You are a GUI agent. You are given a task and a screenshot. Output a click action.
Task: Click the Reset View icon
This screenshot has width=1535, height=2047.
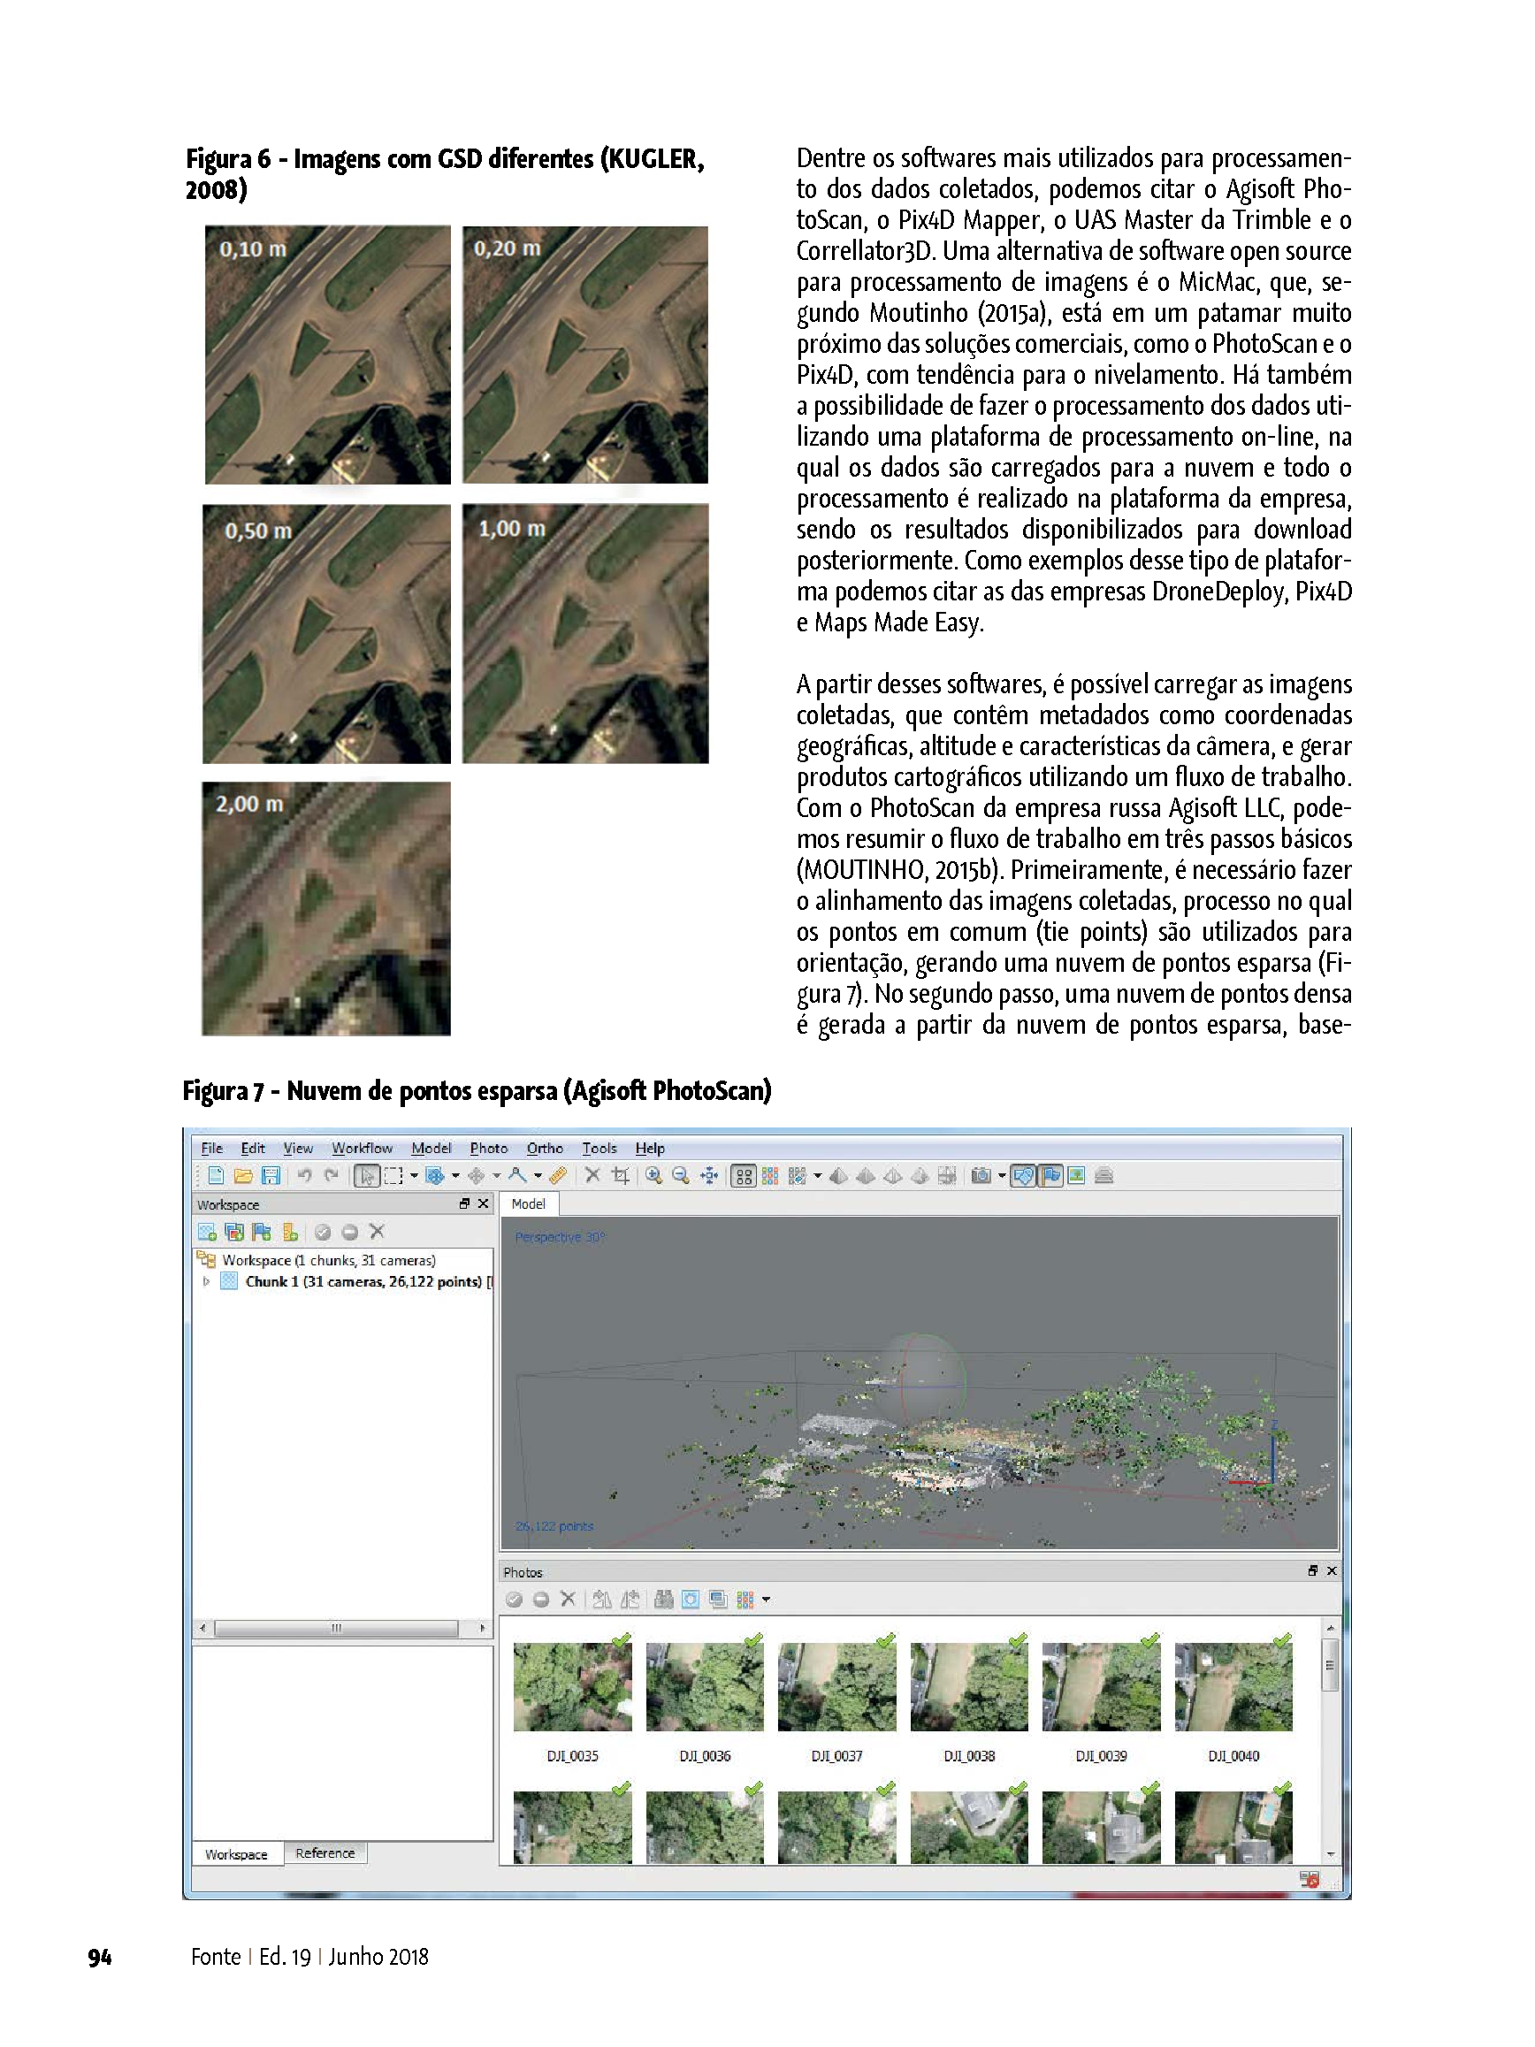point(709,1175)
